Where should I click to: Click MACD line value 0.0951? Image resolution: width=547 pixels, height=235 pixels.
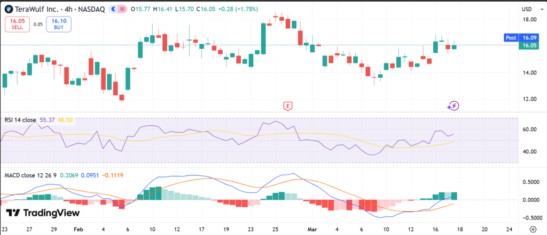(x=90, y=175)
